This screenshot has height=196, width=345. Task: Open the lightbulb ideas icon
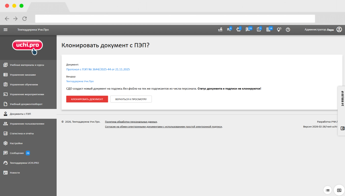[x=279, y=30]
